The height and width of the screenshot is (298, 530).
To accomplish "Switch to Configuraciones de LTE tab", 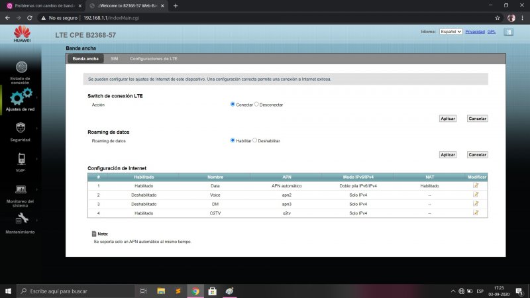I will tap(154, 59).
